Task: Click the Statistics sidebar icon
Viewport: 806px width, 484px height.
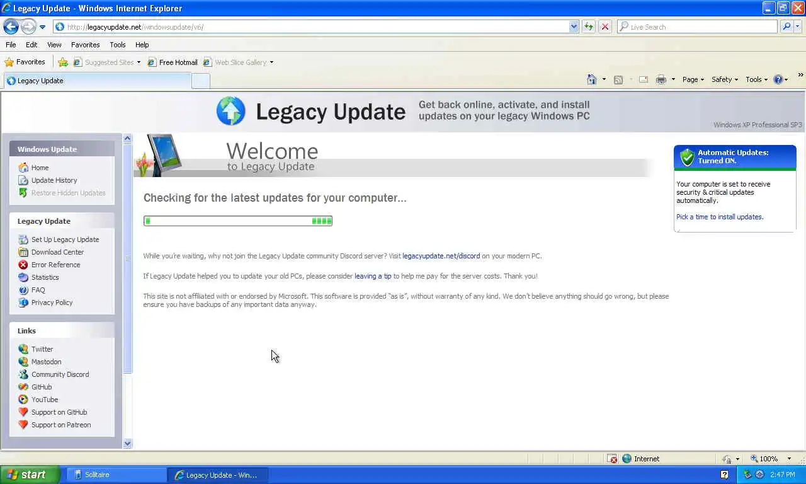Action: pyautogui.click(x=23, y=277)
